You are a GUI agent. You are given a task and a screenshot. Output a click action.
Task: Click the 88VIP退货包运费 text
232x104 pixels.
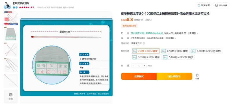(x=155, y=38)
